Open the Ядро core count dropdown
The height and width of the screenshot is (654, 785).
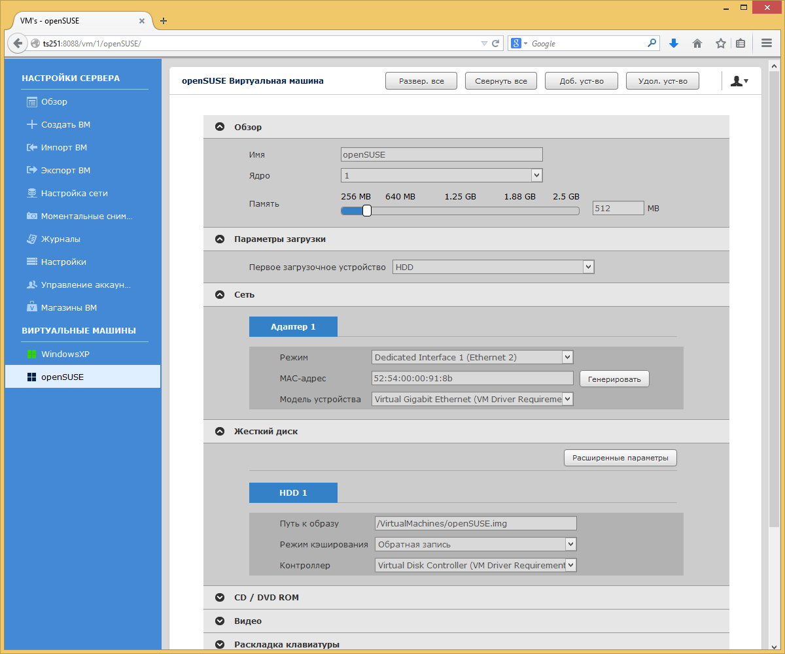[442, 175]
